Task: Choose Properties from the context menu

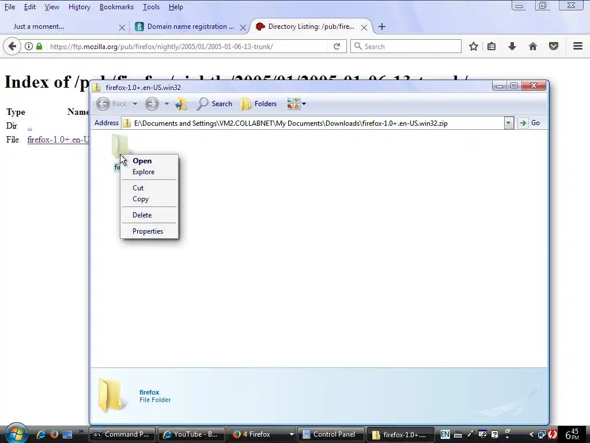Action: tap(149, 231)
